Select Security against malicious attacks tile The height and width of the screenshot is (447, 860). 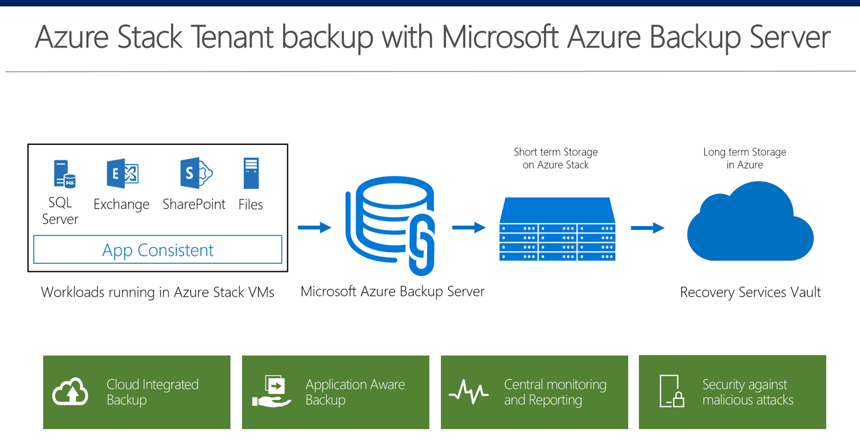(732, 392)
